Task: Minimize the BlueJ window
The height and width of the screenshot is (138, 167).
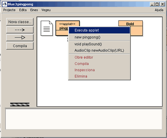Action: [x=152, y=4]
